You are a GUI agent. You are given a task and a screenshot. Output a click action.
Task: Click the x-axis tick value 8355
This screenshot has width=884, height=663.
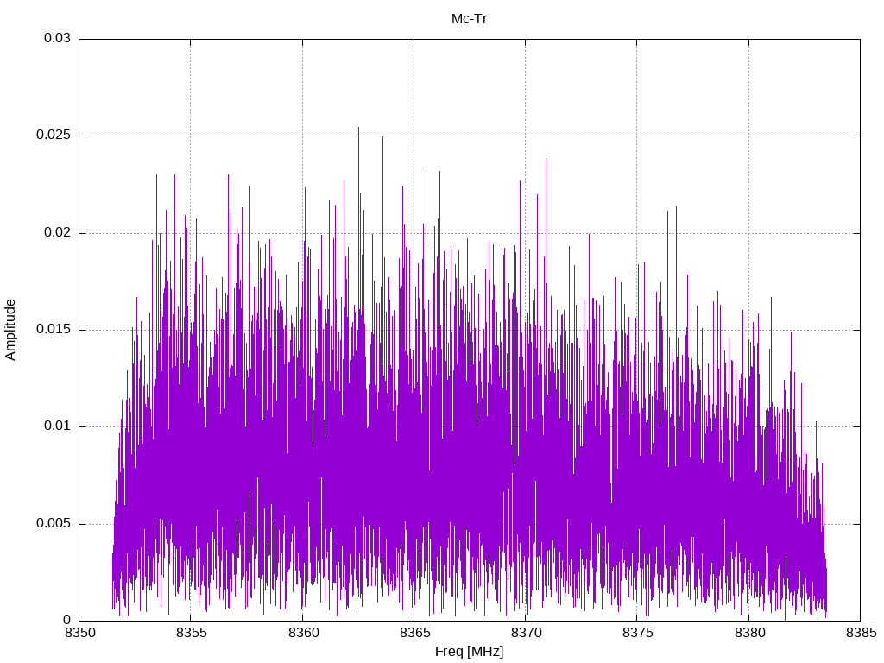(x=192, y=633)
